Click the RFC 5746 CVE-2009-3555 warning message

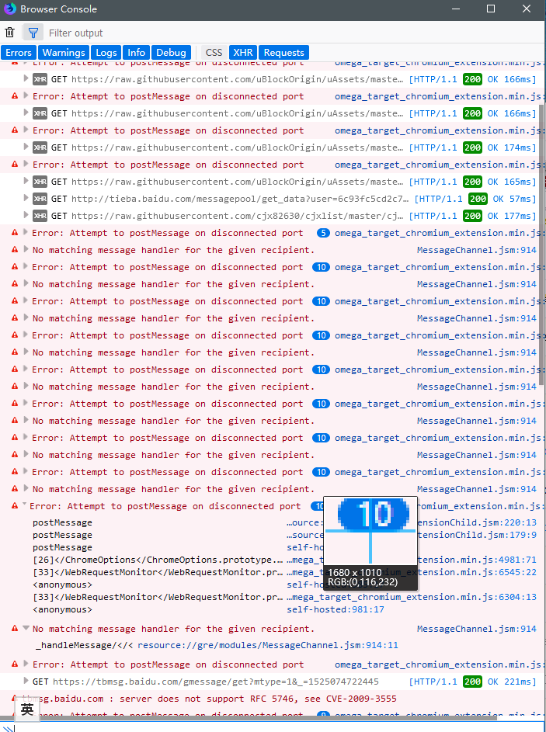[209, 699]
